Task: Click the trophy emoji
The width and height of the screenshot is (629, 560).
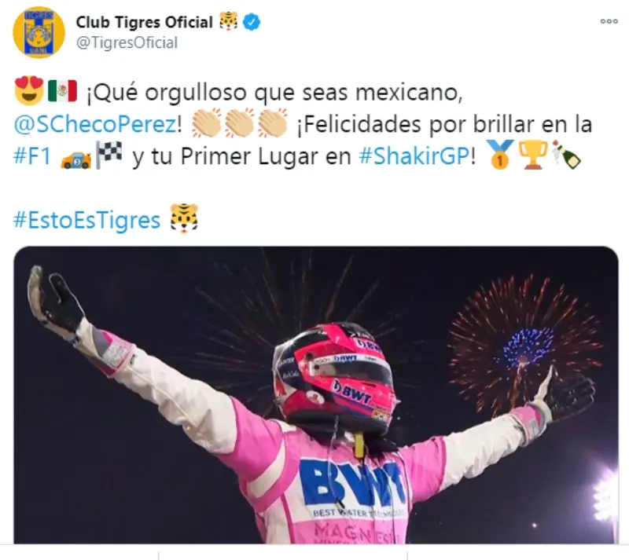Action: pos(533,154)
